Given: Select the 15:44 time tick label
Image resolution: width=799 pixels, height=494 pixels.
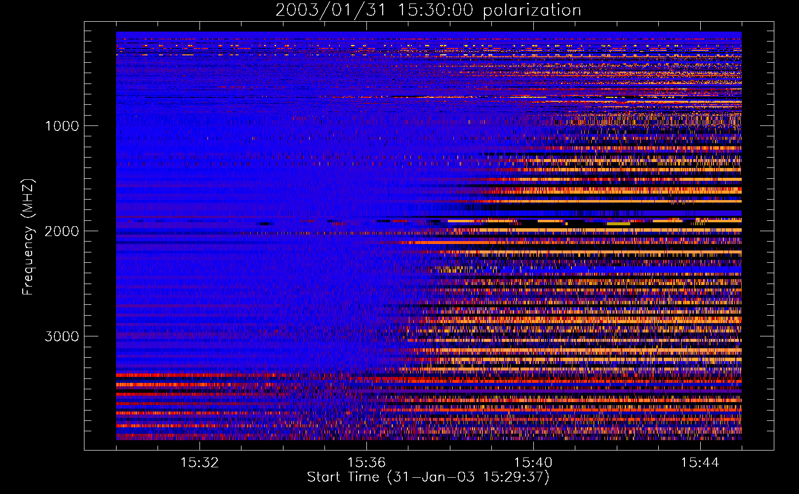Looking at the screenshot, I should coord(700,463).
